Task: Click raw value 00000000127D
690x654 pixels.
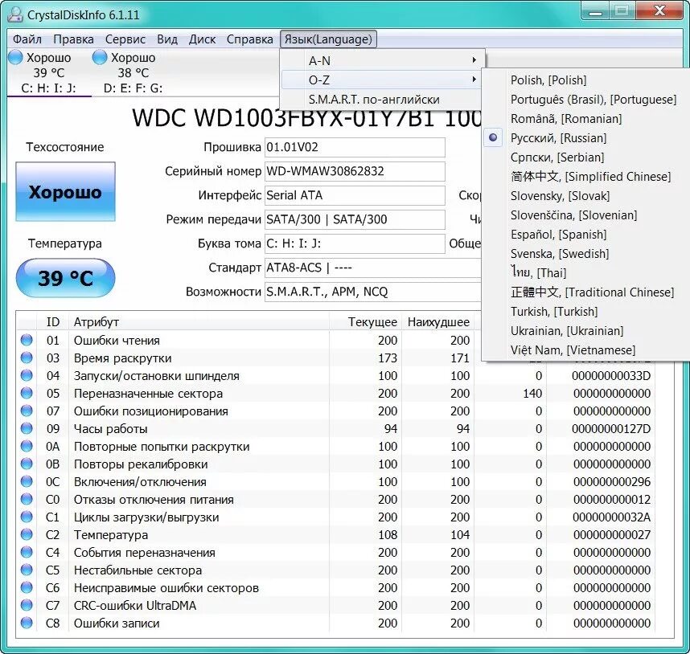Action: (x=611, y=428)
